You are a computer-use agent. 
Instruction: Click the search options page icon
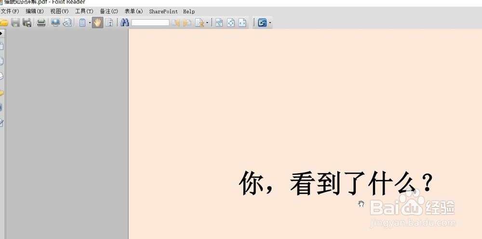tap(200, 23)
